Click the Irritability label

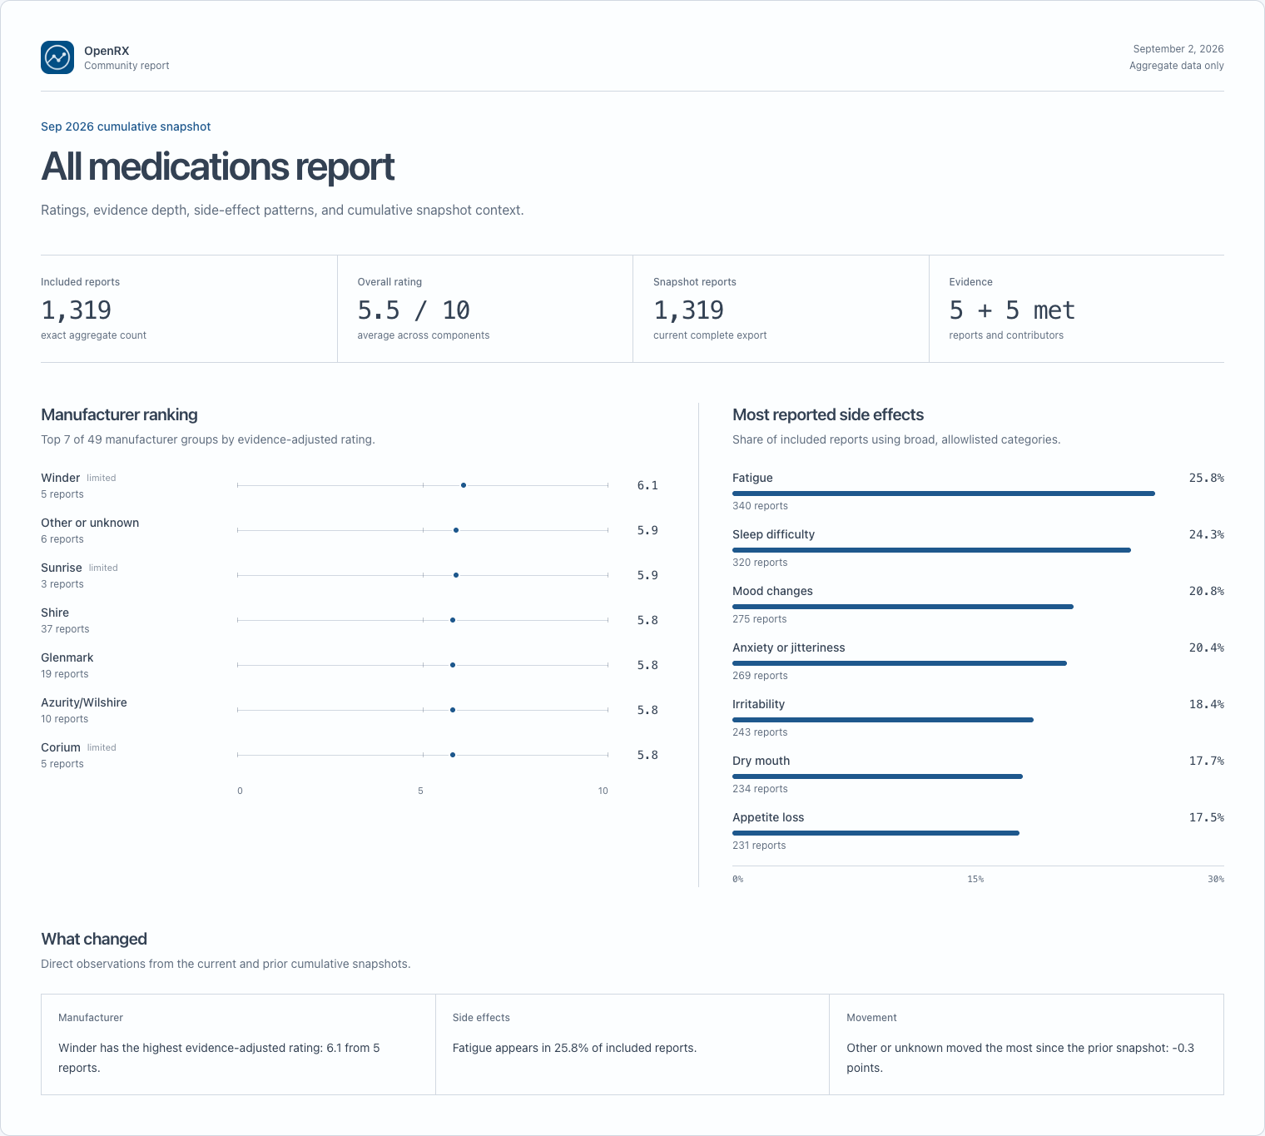(758, 704)
